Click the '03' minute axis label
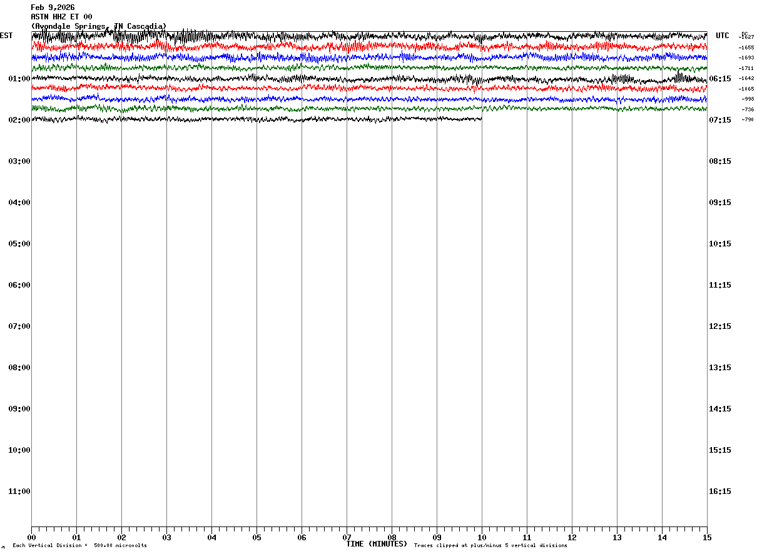757x554 pixels. [166, 538]
